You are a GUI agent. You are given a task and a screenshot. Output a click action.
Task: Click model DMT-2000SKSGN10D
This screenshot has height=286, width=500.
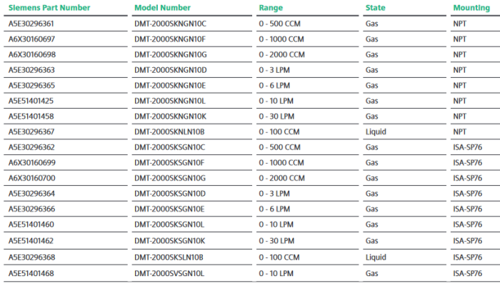[x=169, y=194]
